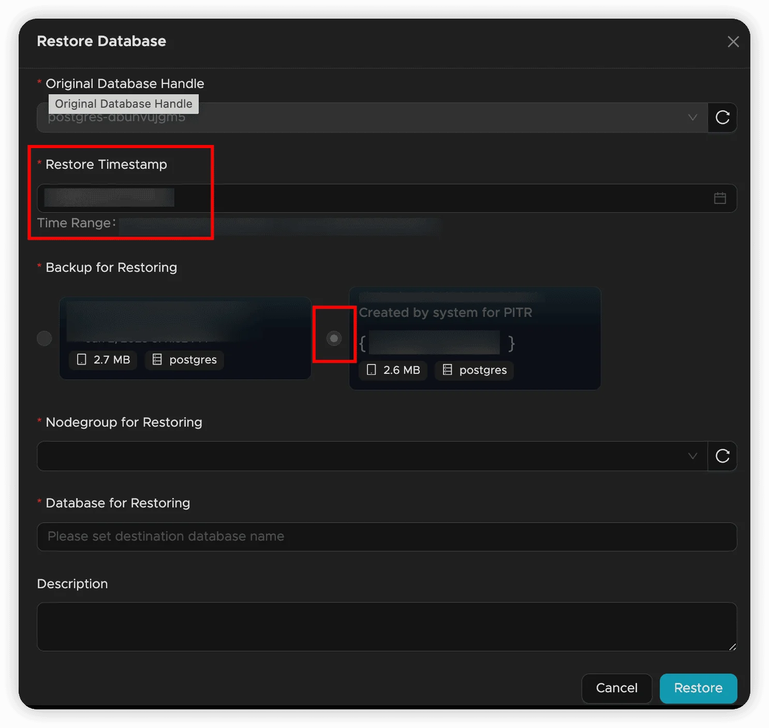The height and width of the screenshot is (728, 769).
Task: Focus the Description text area
Action: pos(387,627)
